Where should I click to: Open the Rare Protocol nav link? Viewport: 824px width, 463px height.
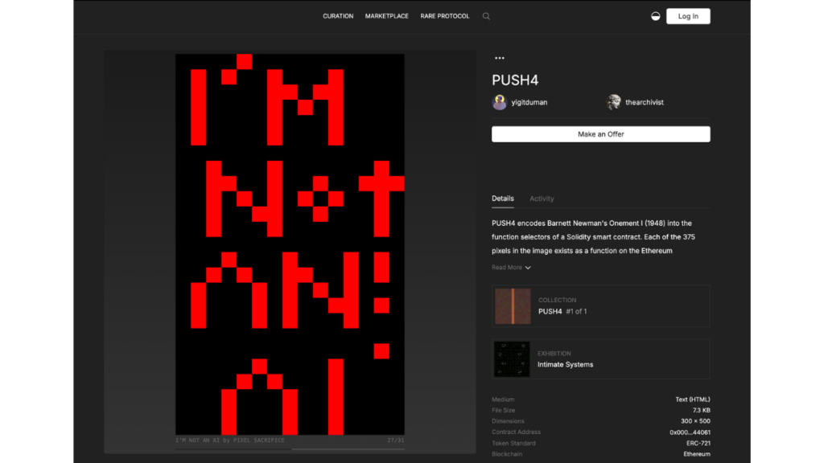pyautogui.click(x=444, y=16)
